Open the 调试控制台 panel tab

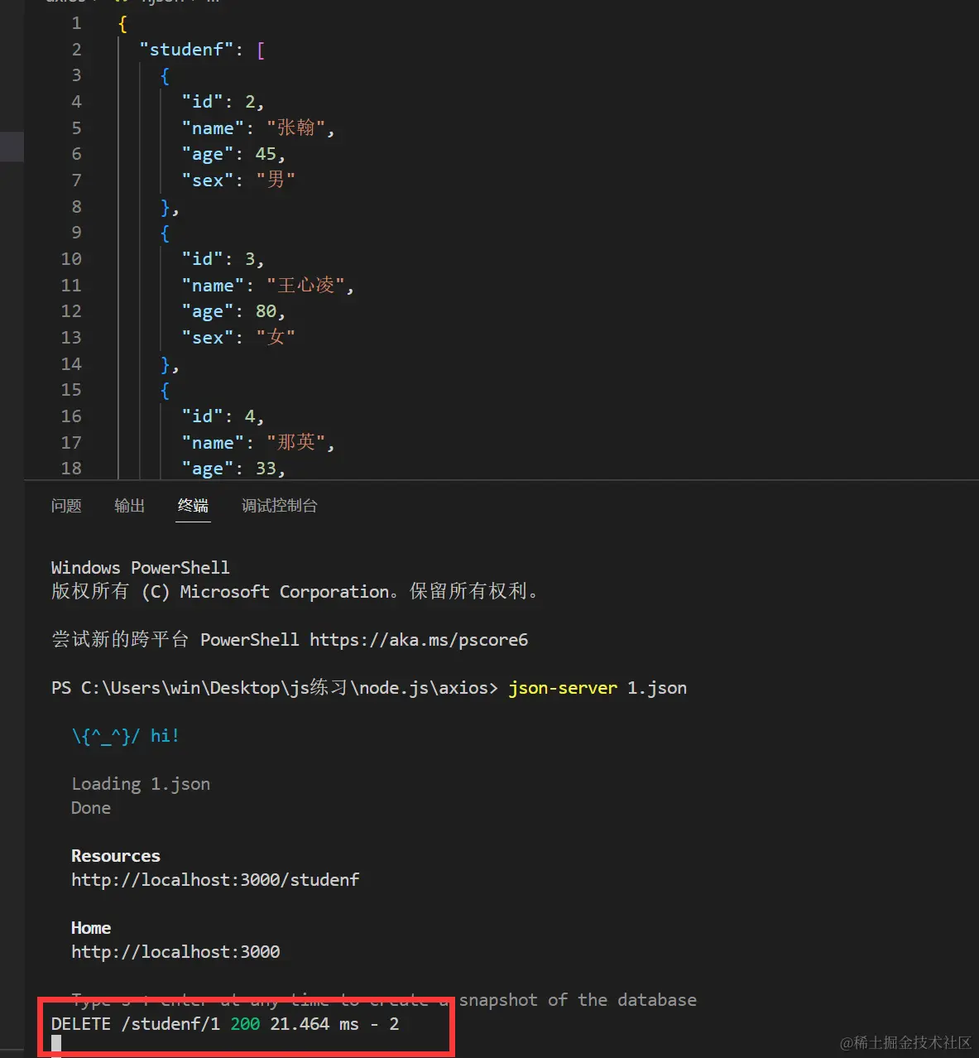[x=279, y=506]
